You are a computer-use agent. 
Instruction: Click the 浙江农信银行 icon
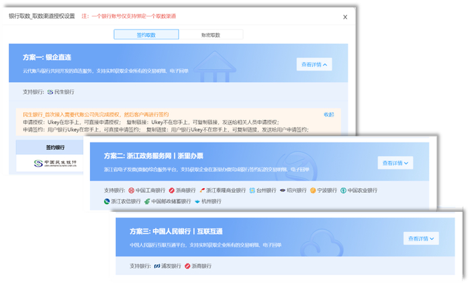click(107, 201)
